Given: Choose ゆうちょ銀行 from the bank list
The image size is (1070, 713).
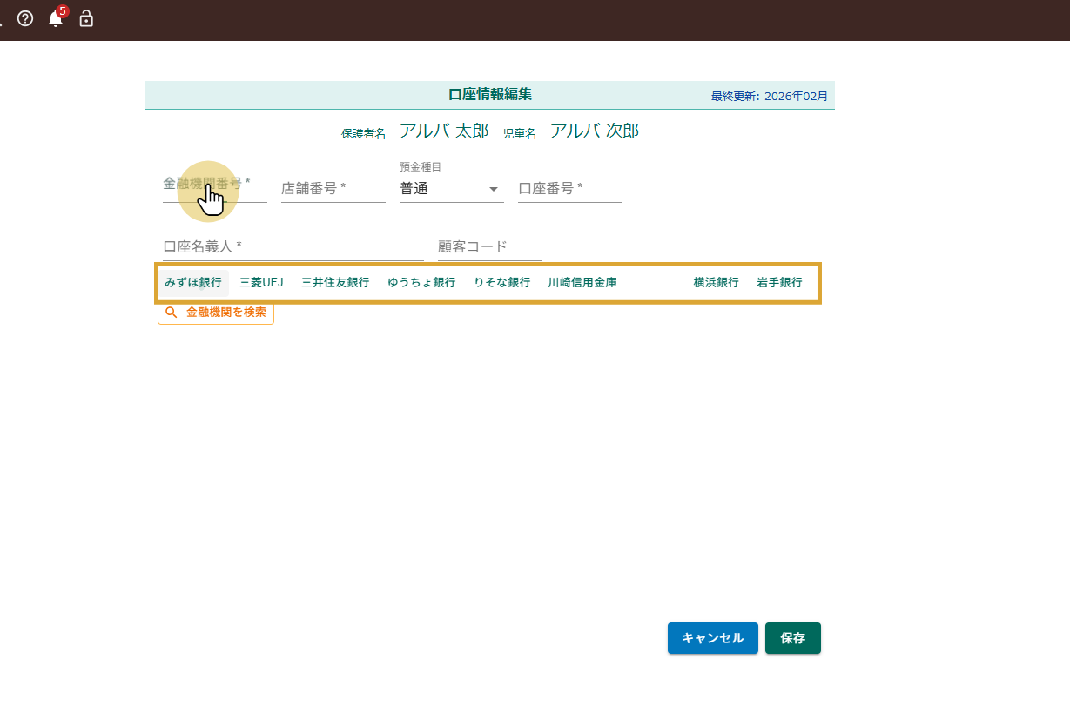Looking at the screenshot, I should 421,281.
